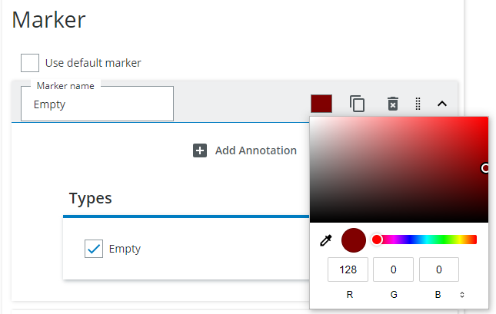496x314 pixels.
Task: Pick a color with the eyedropper tool
Action: coord(325,240)
